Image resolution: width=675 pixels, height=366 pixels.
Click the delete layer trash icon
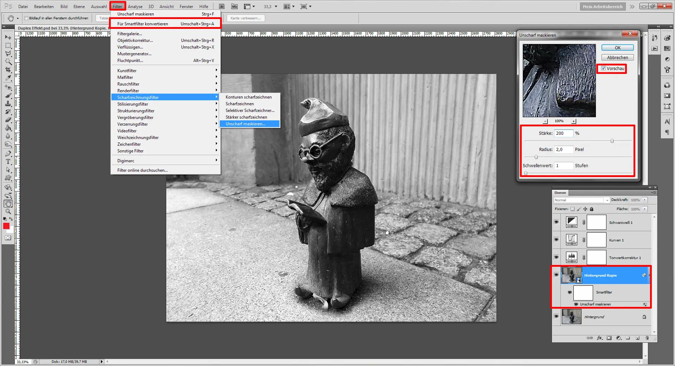click(647, 338)
